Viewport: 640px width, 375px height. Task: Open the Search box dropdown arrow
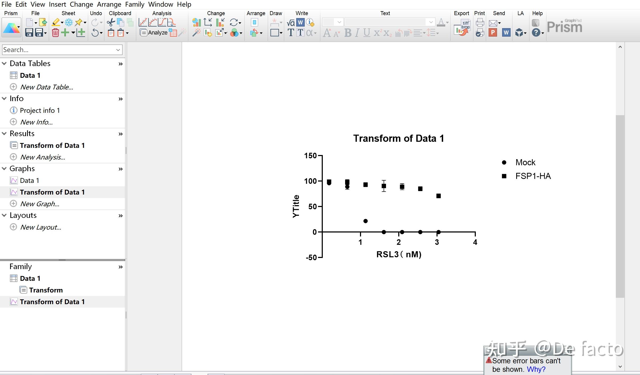point(118,50)
